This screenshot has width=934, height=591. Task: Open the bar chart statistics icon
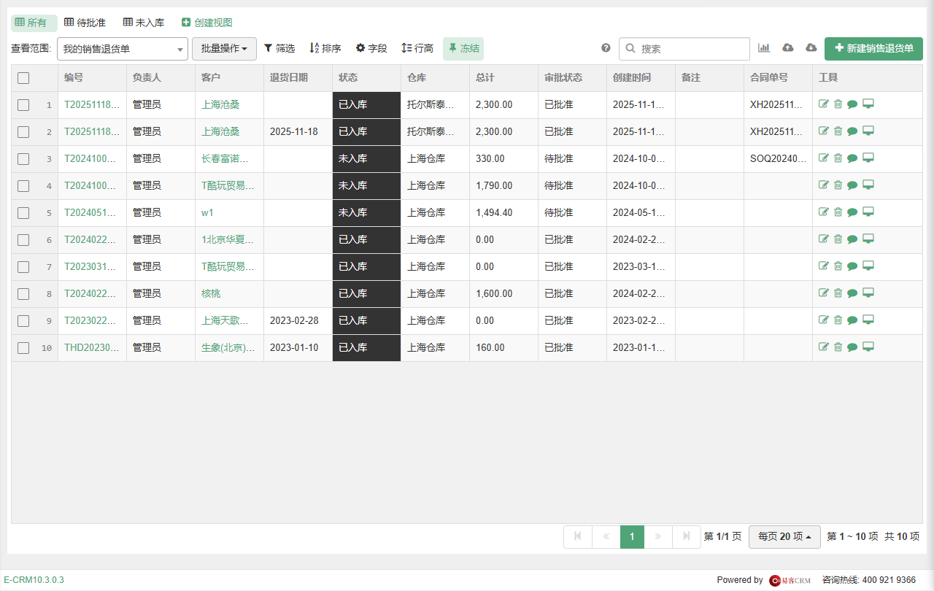[x=764, y=48]
